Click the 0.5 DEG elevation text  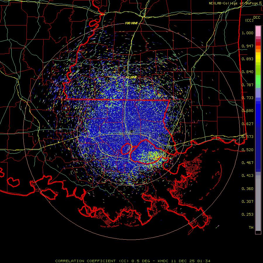[x=141, y=261]
